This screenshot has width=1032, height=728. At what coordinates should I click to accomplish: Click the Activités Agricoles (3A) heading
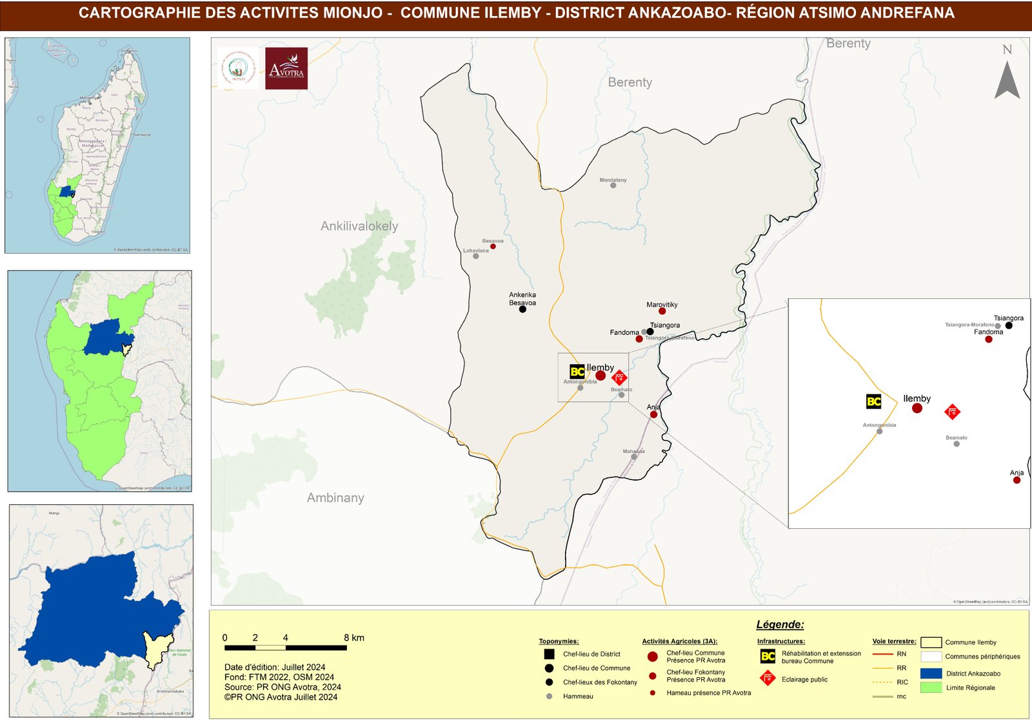click(x=679, y=641)
